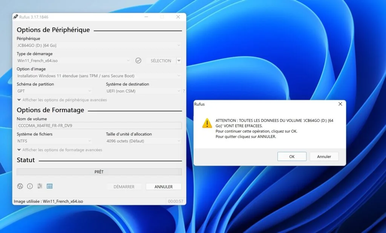Click the DÉMARRER button

(124, 187)
